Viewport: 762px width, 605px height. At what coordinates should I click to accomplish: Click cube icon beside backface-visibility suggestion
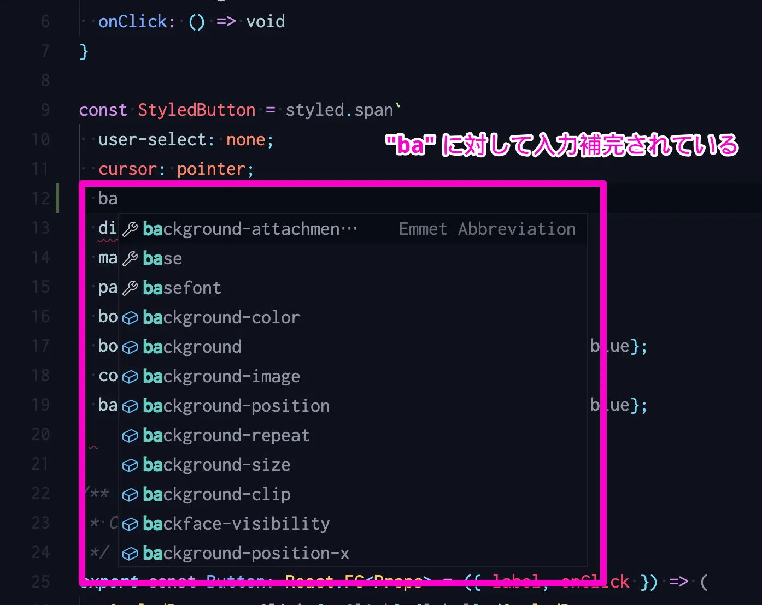click(130, 524)
